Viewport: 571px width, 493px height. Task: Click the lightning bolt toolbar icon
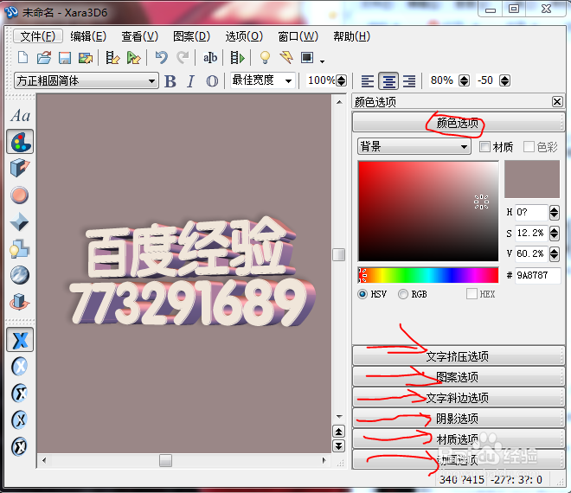(286, 58)
